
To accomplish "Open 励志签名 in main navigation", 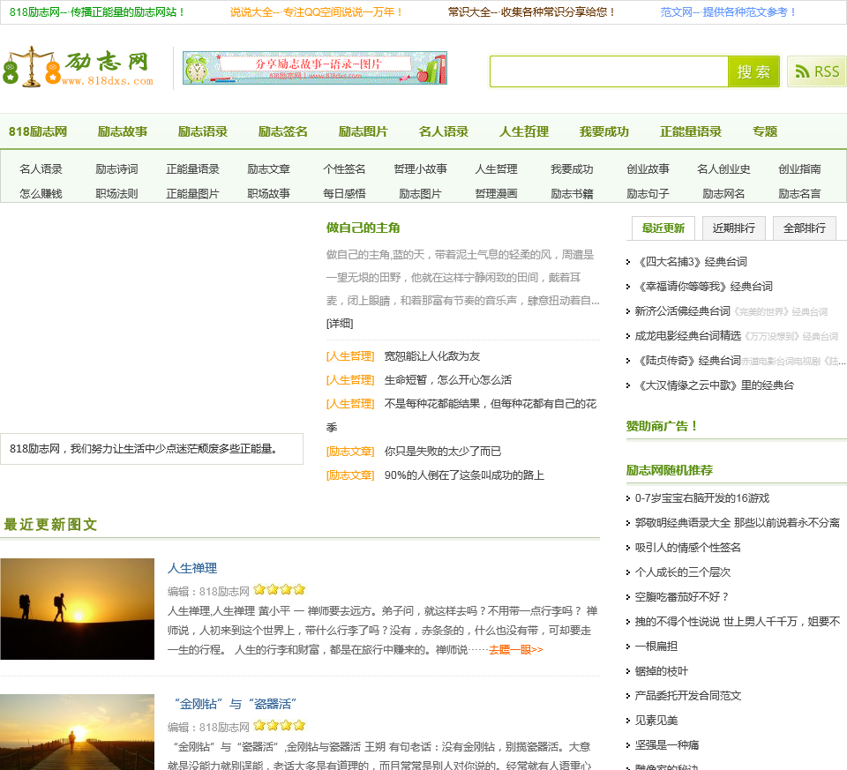I will click(x=283, y=131).
